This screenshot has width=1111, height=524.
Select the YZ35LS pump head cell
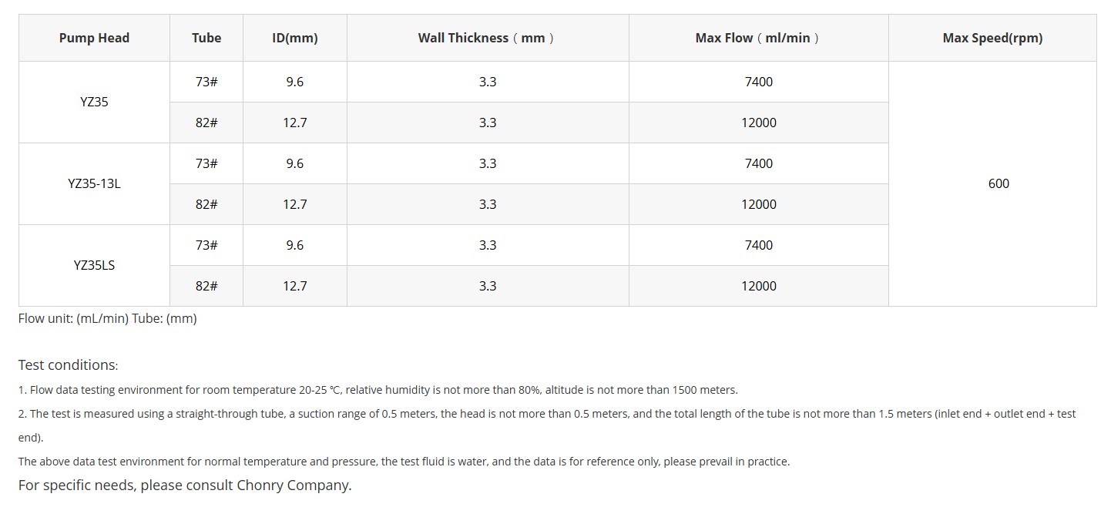pyautogui.click(x=94, y=265)
